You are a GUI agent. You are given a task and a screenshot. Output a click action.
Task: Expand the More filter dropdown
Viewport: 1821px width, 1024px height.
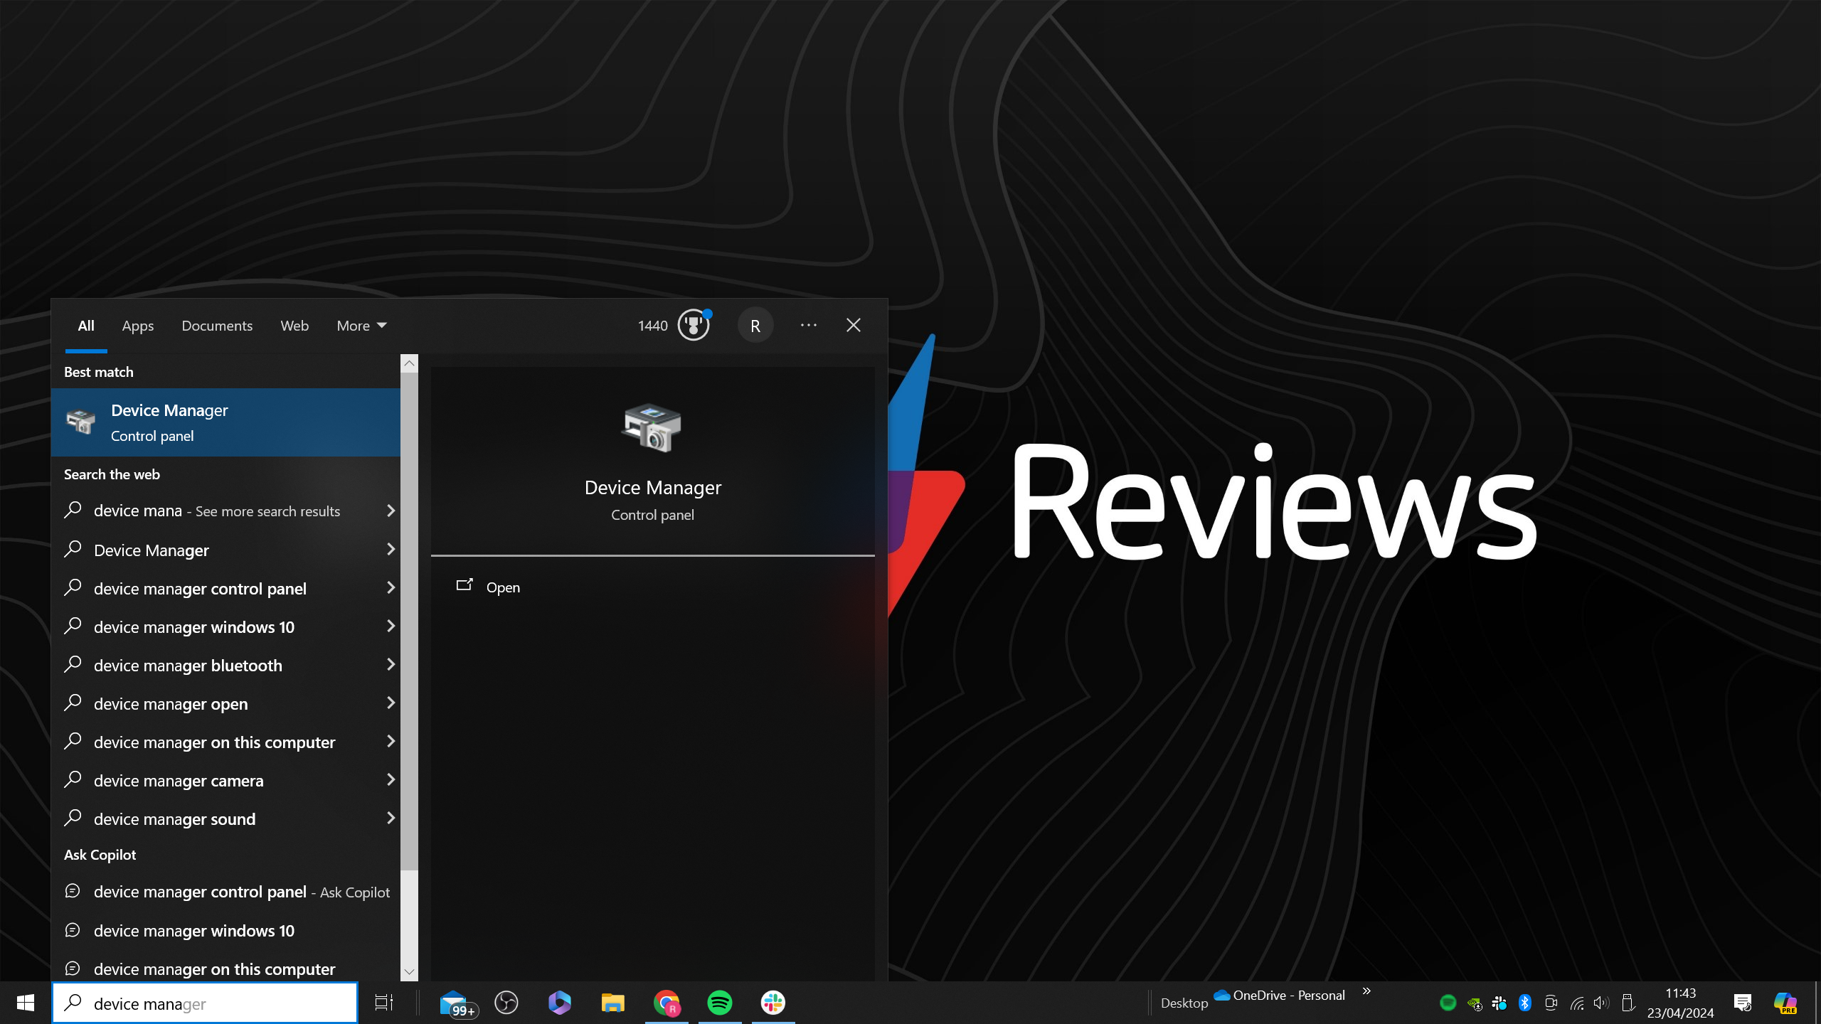[361, 326]
